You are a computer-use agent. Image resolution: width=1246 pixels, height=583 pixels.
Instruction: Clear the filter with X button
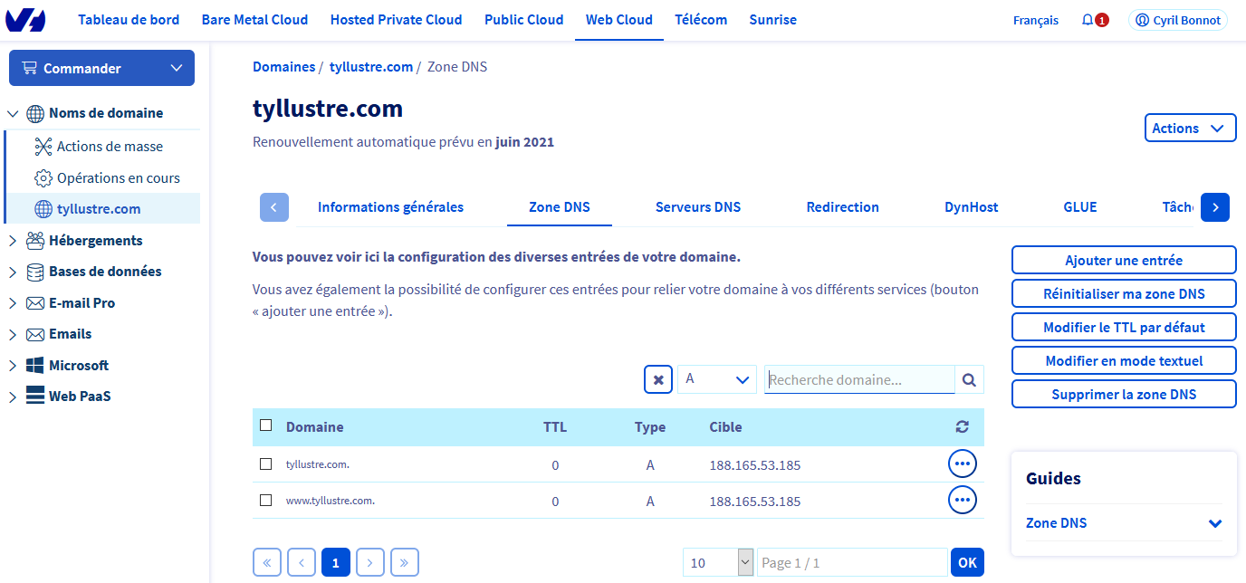click(x=658, y=380)
